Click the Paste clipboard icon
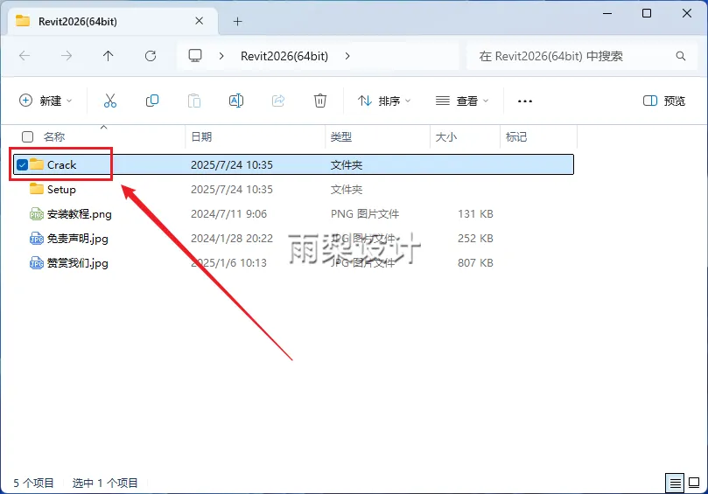 point(194,101)
